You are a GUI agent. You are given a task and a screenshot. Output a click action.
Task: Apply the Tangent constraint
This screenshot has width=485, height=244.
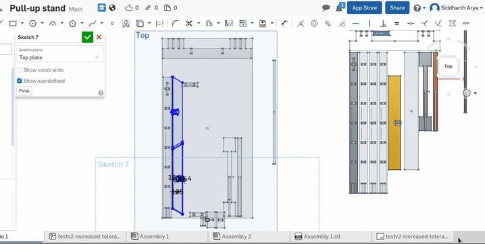click(x=342, y=24)
